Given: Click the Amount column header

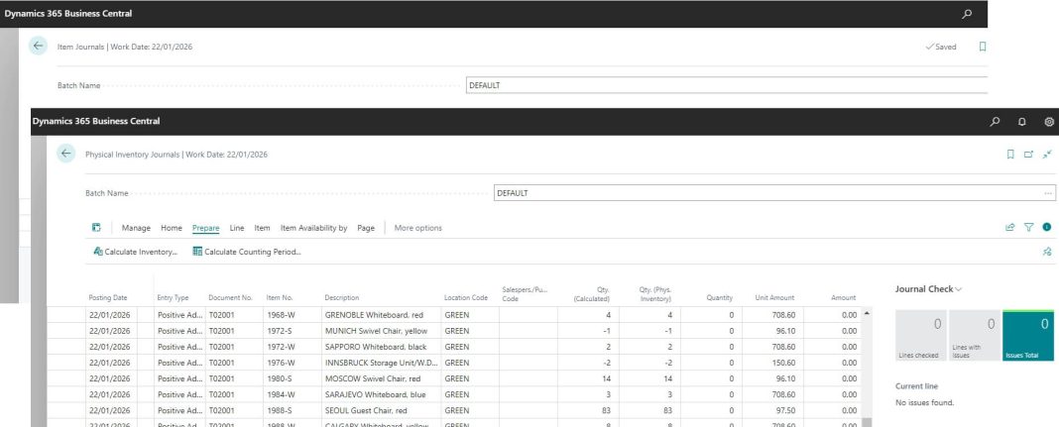Looking at the screenshot, I should pyautogui.click(x=844, y=297).
